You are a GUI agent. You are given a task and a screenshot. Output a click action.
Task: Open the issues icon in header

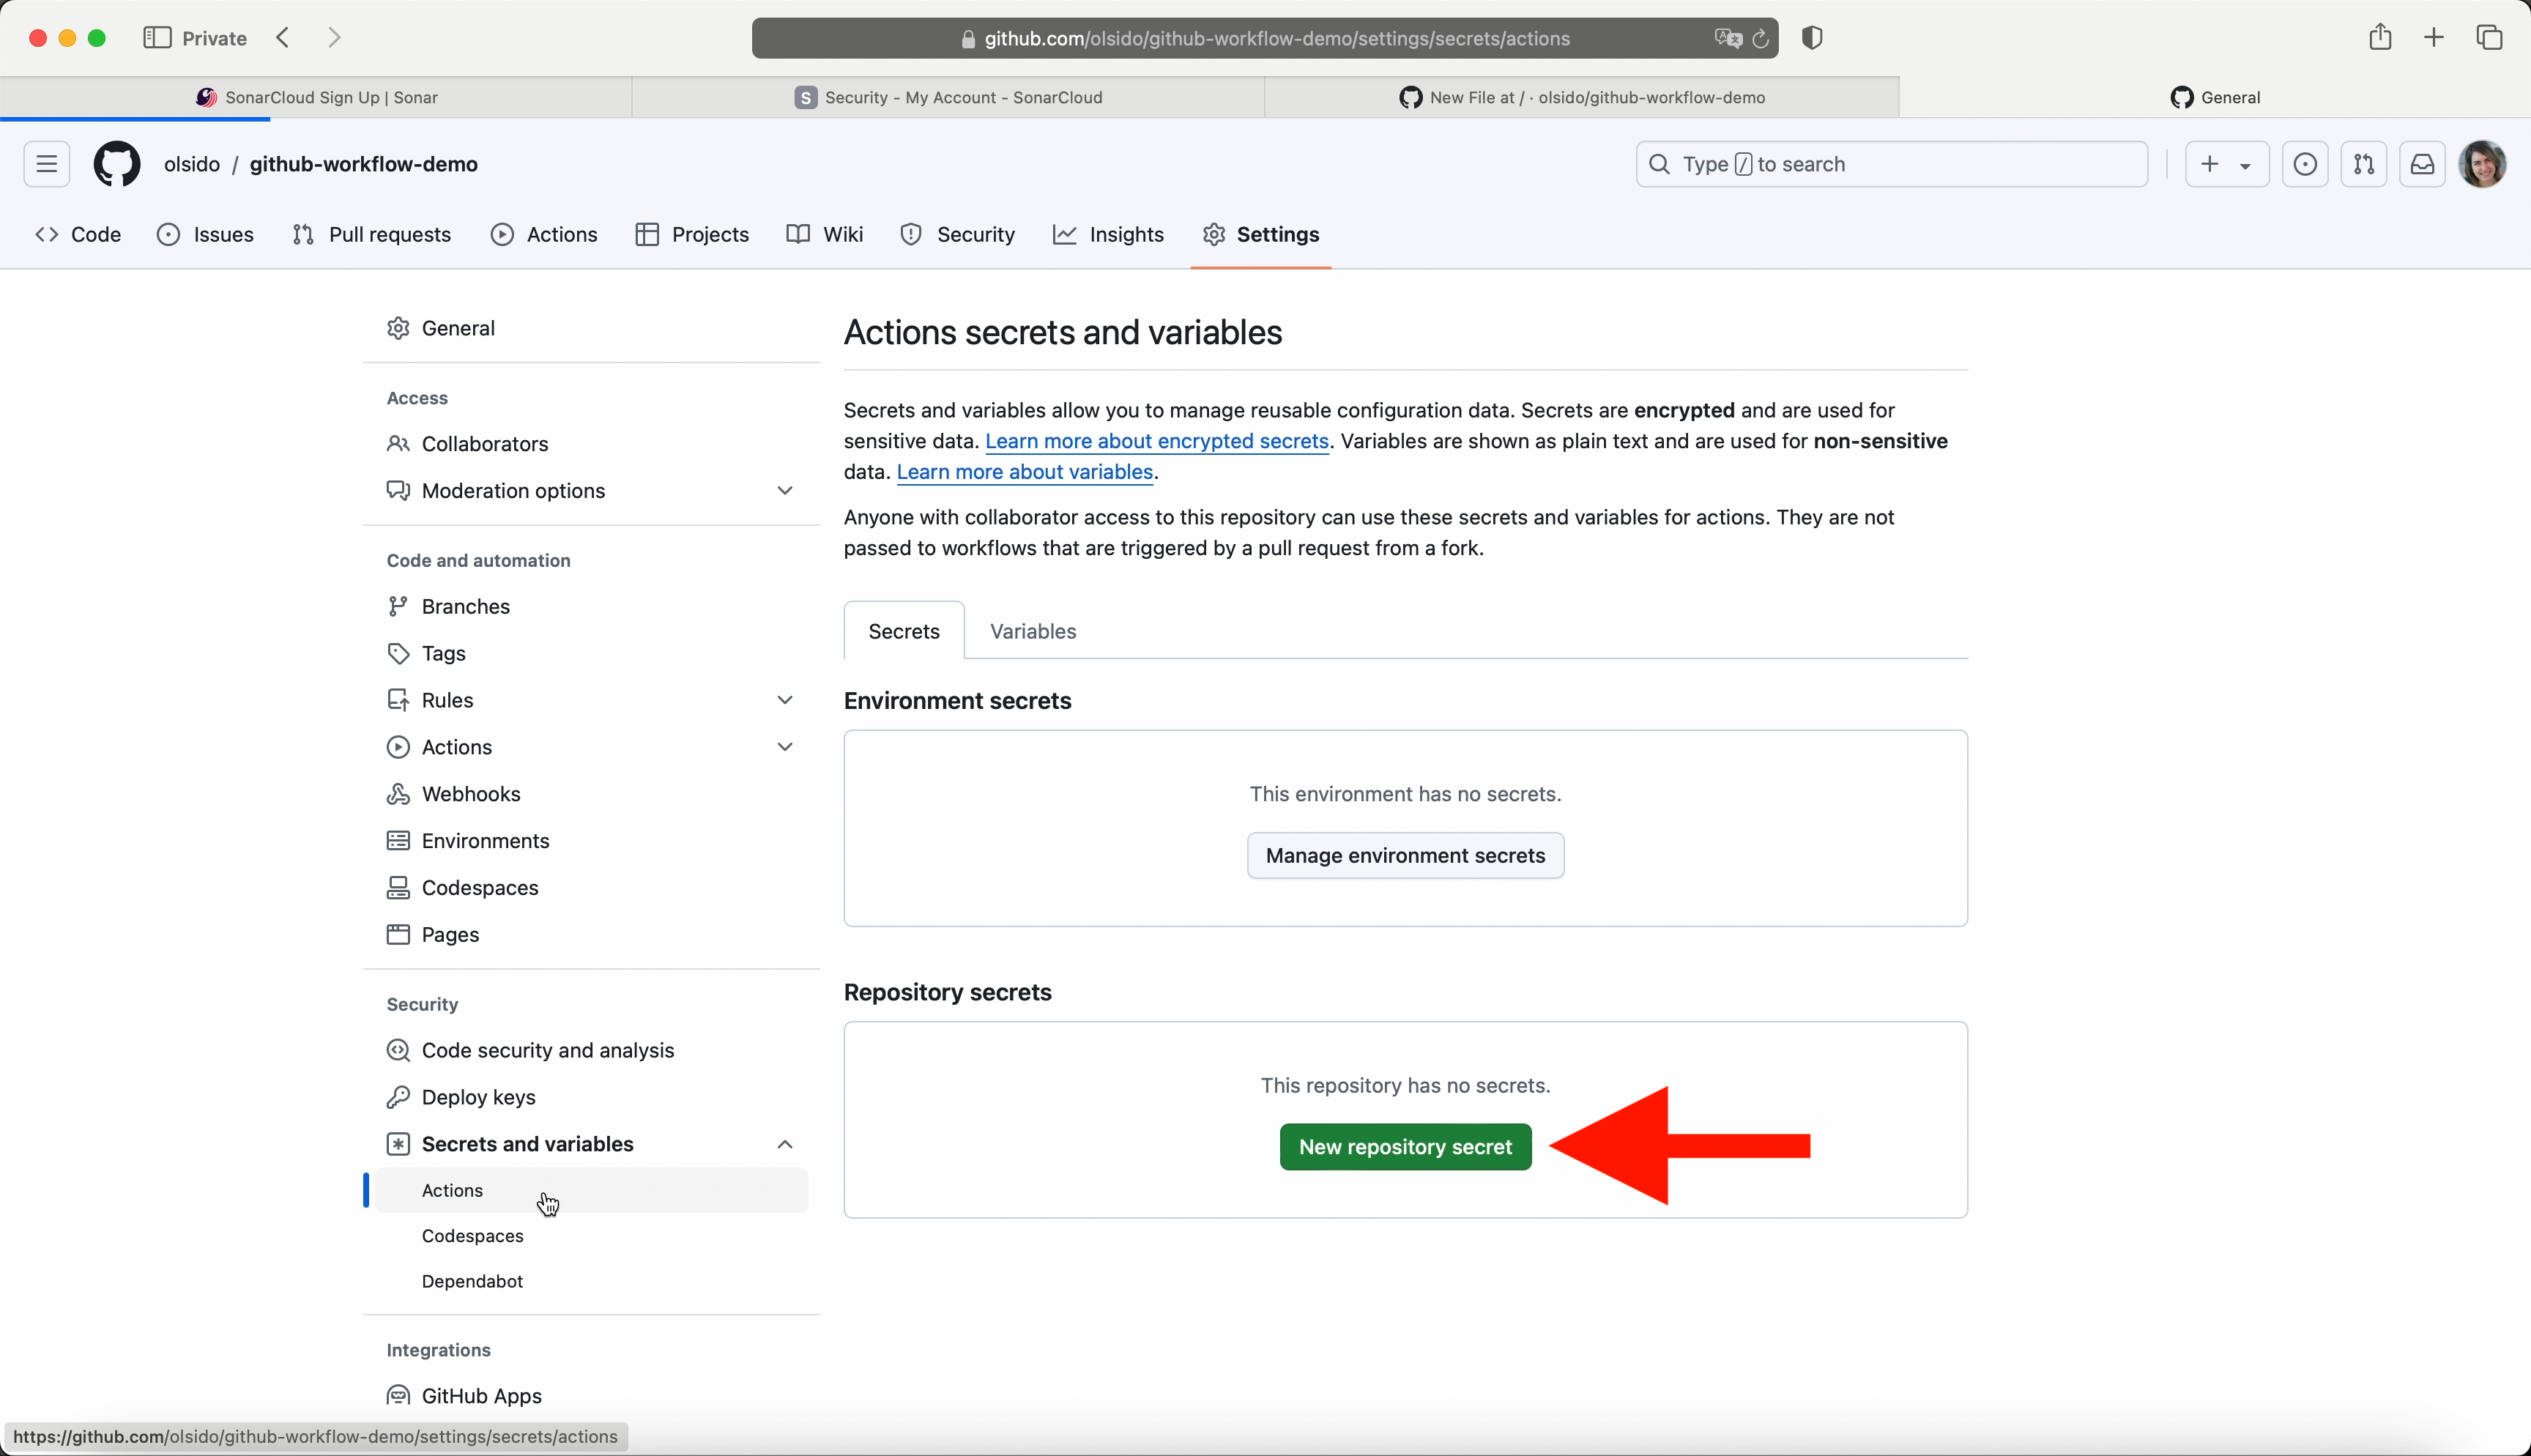point(2305,164)
